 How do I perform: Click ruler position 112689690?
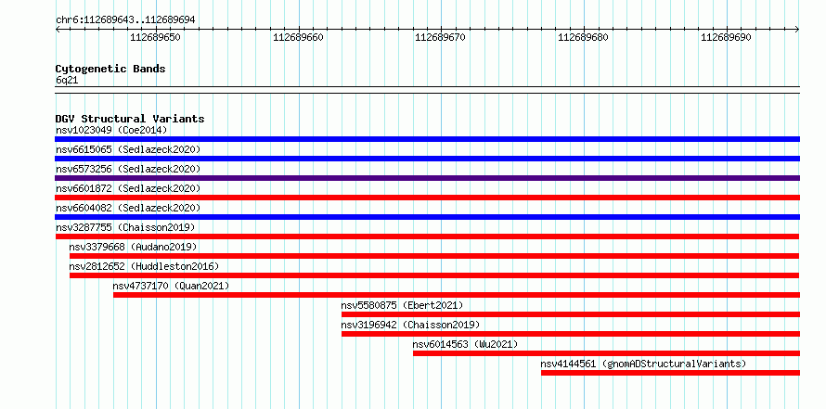click(x=726, y=37)
